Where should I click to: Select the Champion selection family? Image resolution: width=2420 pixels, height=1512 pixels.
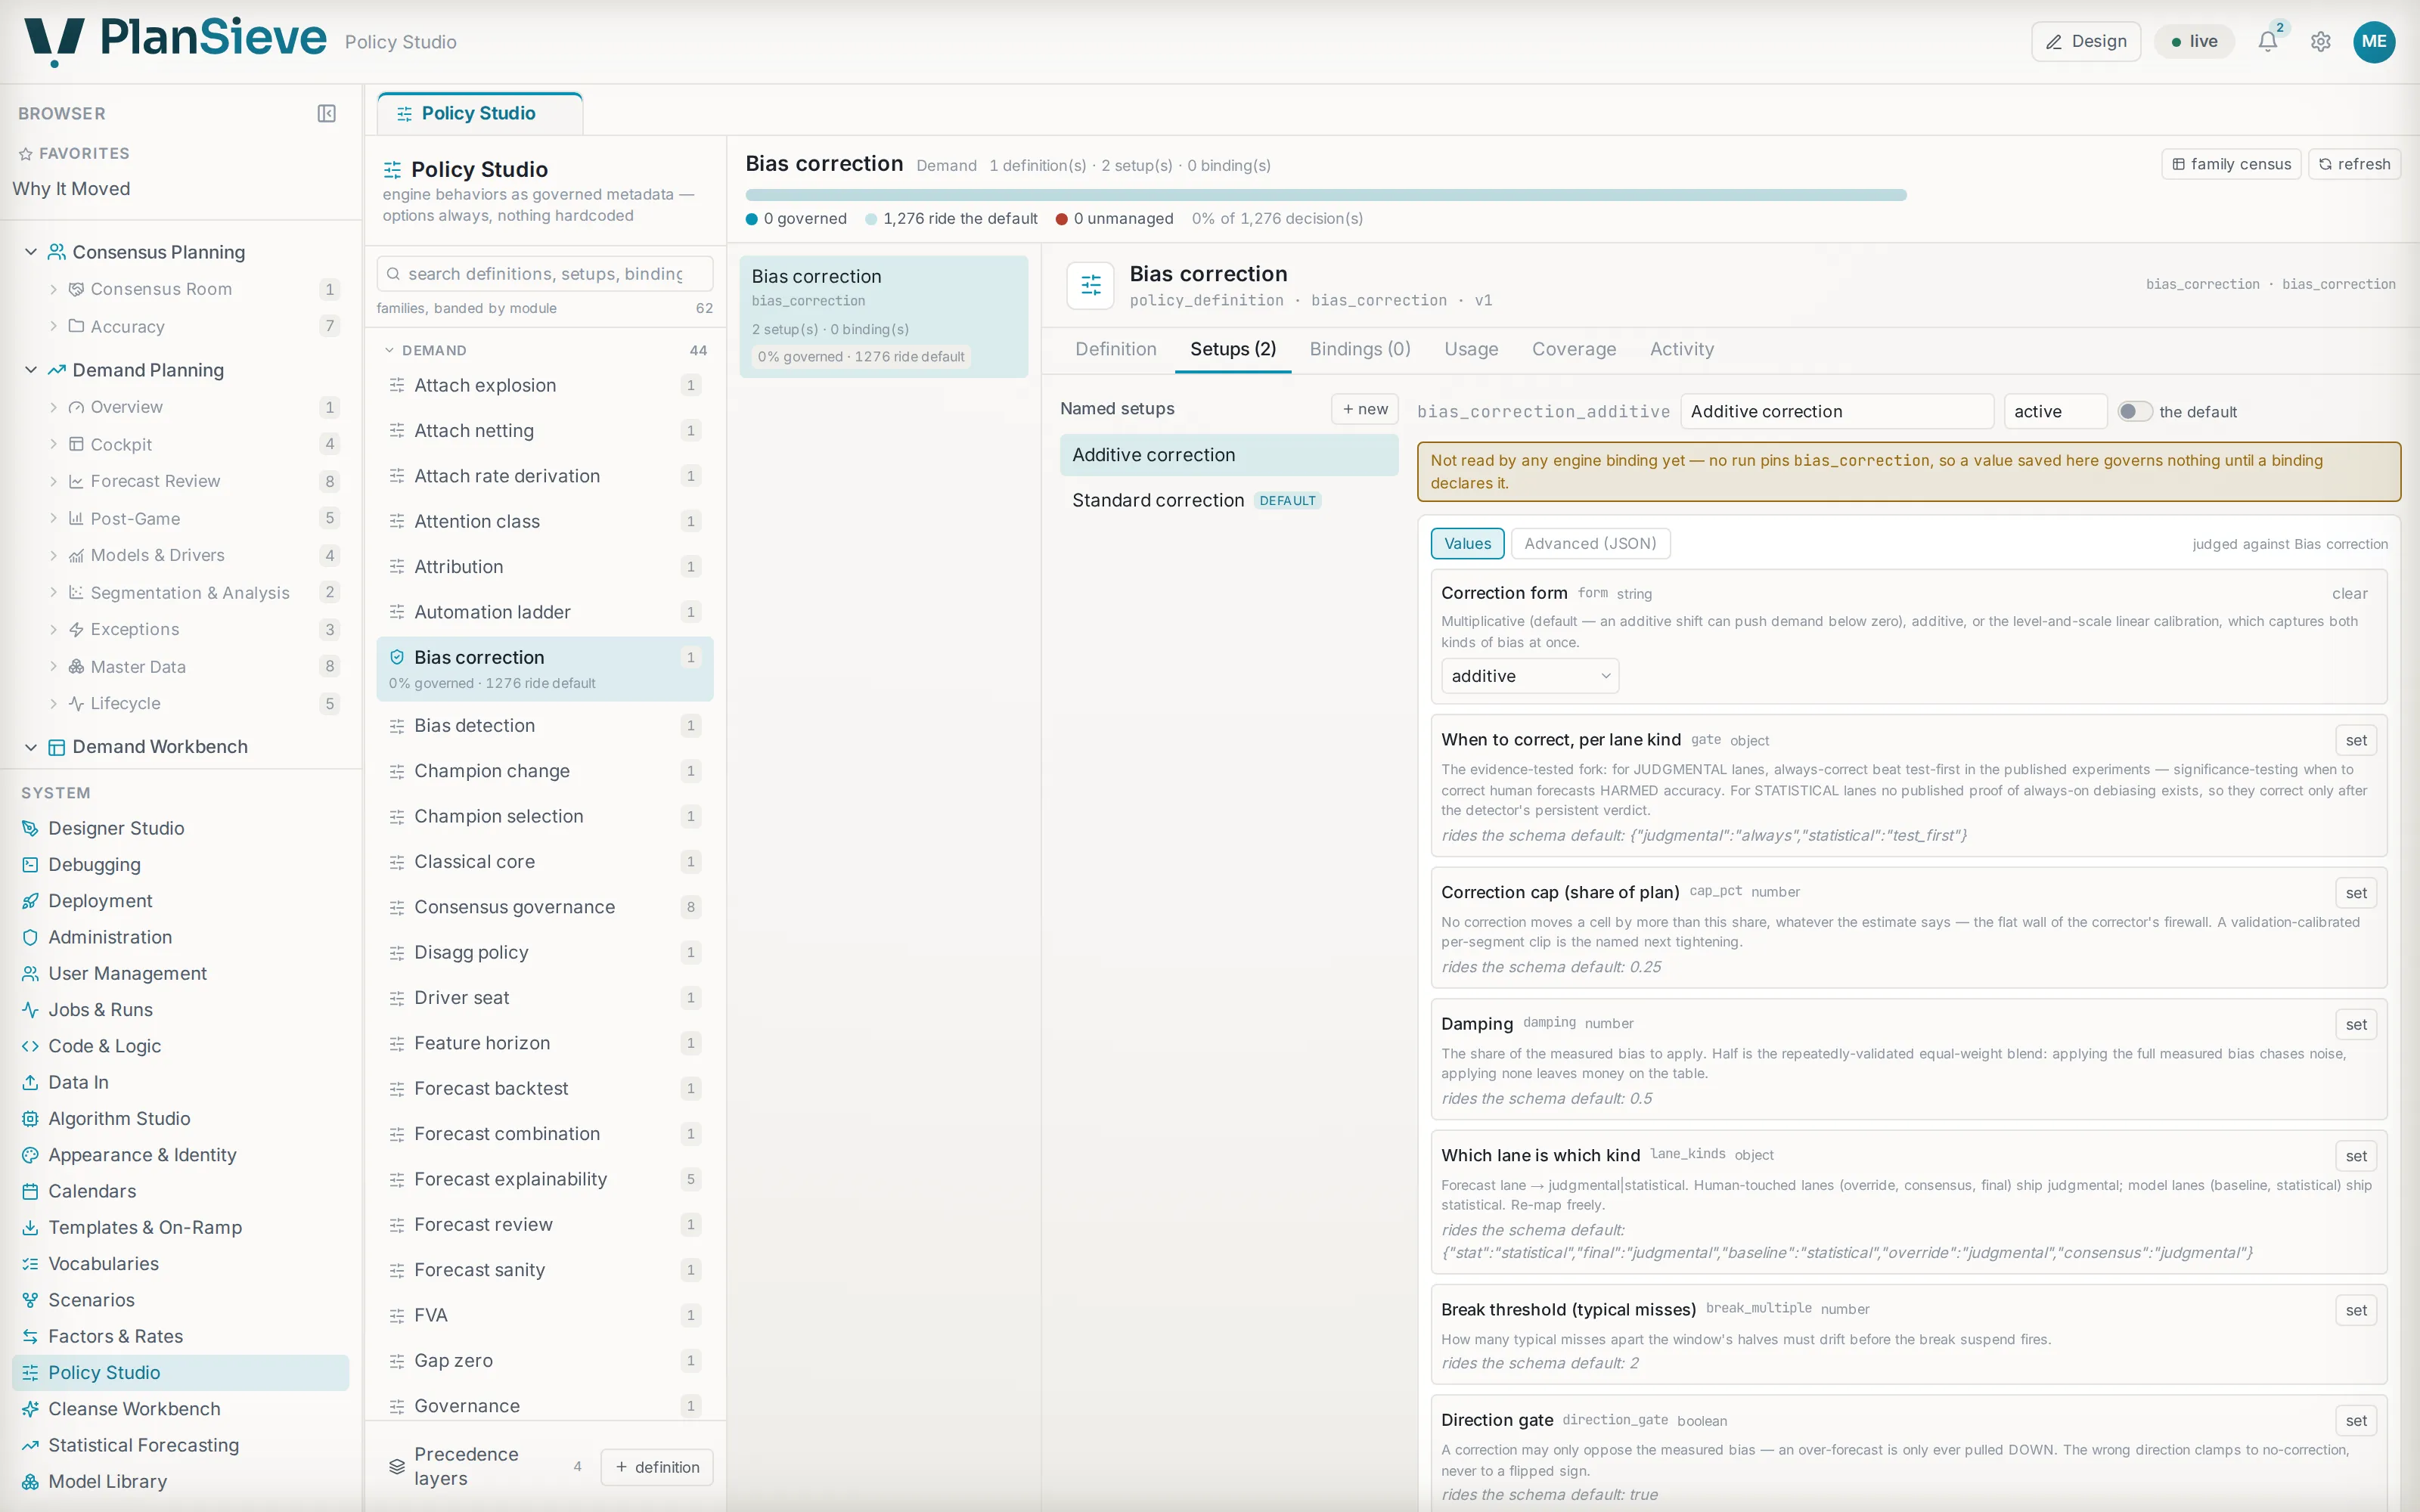tap(544, 816)
